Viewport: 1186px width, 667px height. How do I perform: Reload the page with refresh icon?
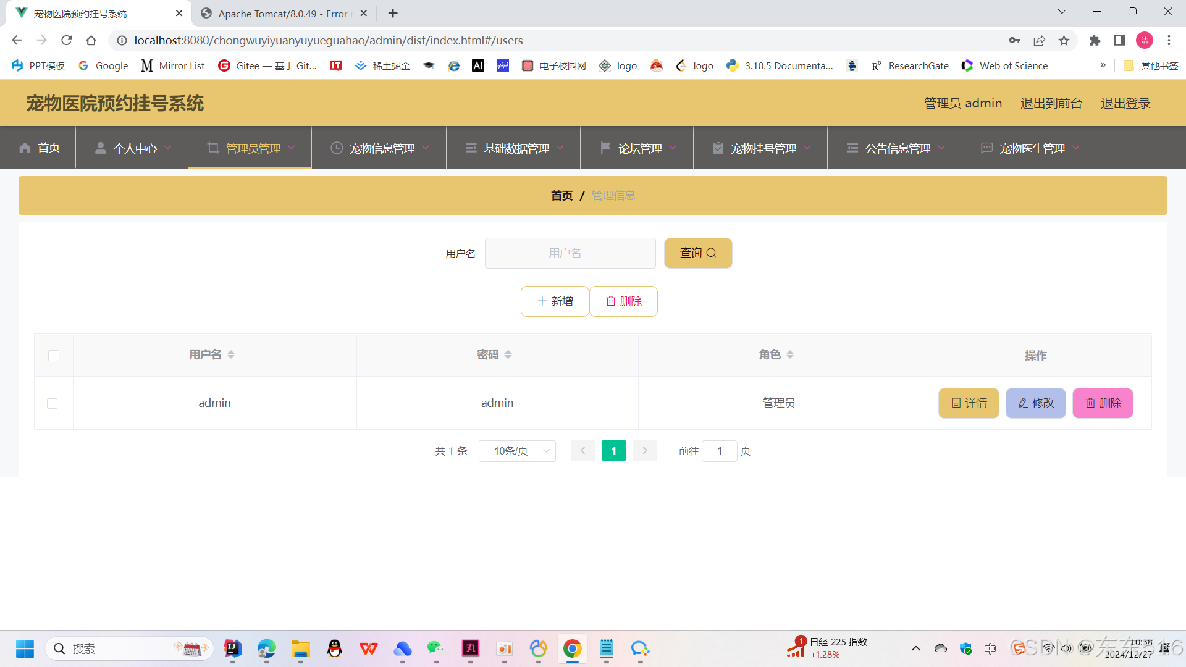pyautogui.click(x=67, y=41)
